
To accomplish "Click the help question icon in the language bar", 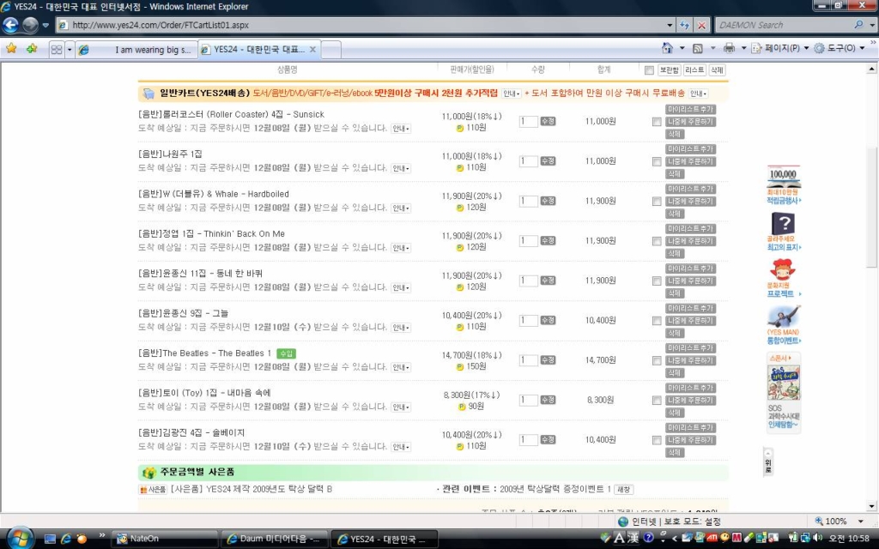I will 649,537.
